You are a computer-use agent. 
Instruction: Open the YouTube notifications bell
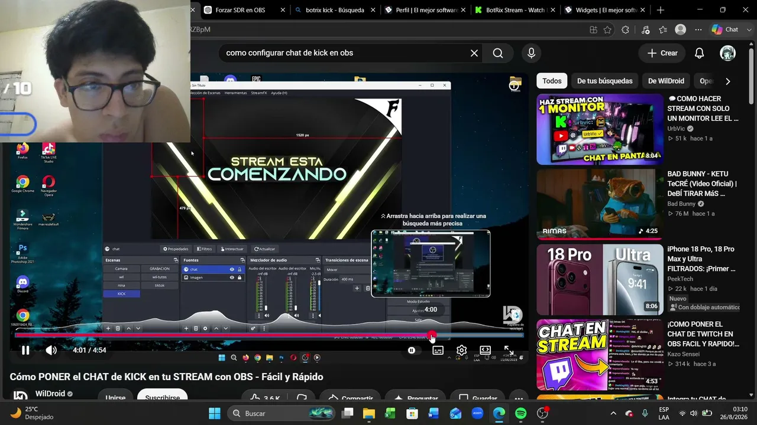699,53
